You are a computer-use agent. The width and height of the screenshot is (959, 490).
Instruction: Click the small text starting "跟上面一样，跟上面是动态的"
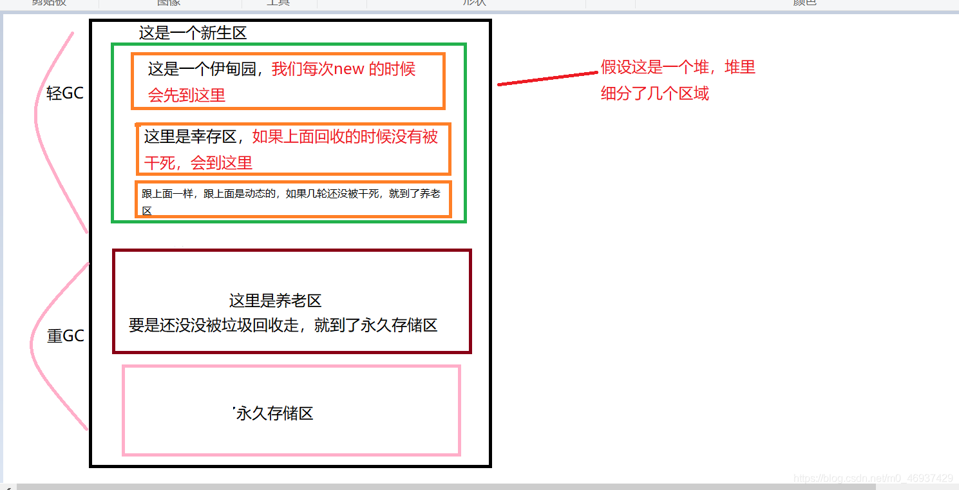click(x=291, y=202)
